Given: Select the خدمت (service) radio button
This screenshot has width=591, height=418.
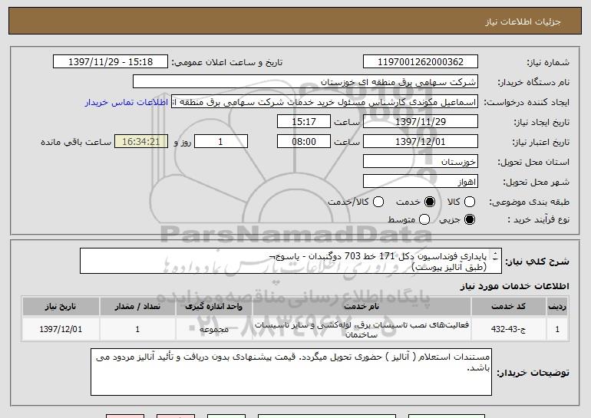Looking at the screenshot, I should 429,202.
